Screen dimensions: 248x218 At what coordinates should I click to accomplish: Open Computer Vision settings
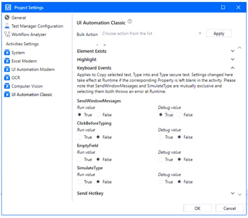tap(27, 86)
